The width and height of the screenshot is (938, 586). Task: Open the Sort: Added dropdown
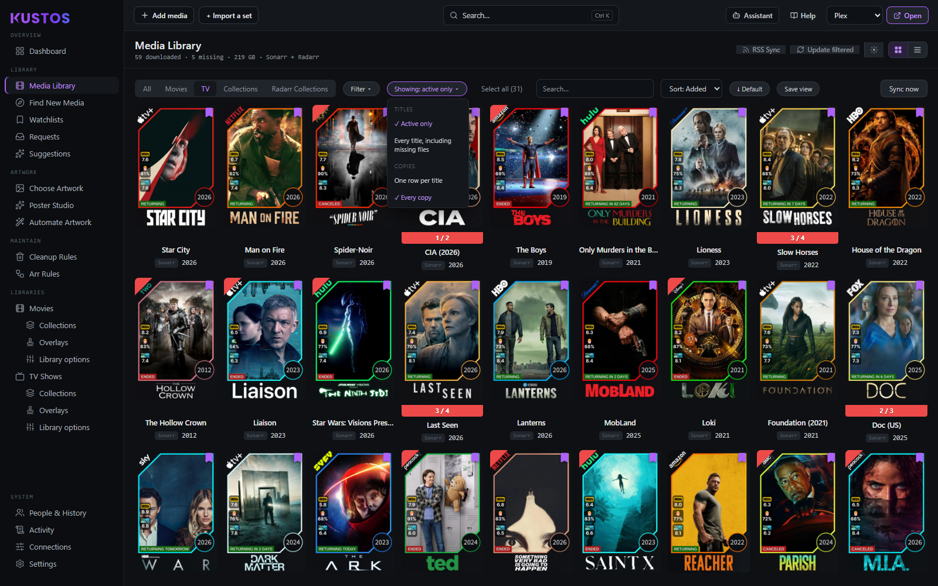point(691,89)
